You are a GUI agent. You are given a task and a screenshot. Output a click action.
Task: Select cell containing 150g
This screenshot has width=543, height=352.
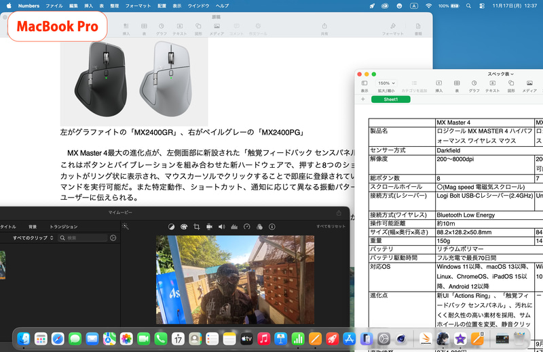[x=485, y=241]
